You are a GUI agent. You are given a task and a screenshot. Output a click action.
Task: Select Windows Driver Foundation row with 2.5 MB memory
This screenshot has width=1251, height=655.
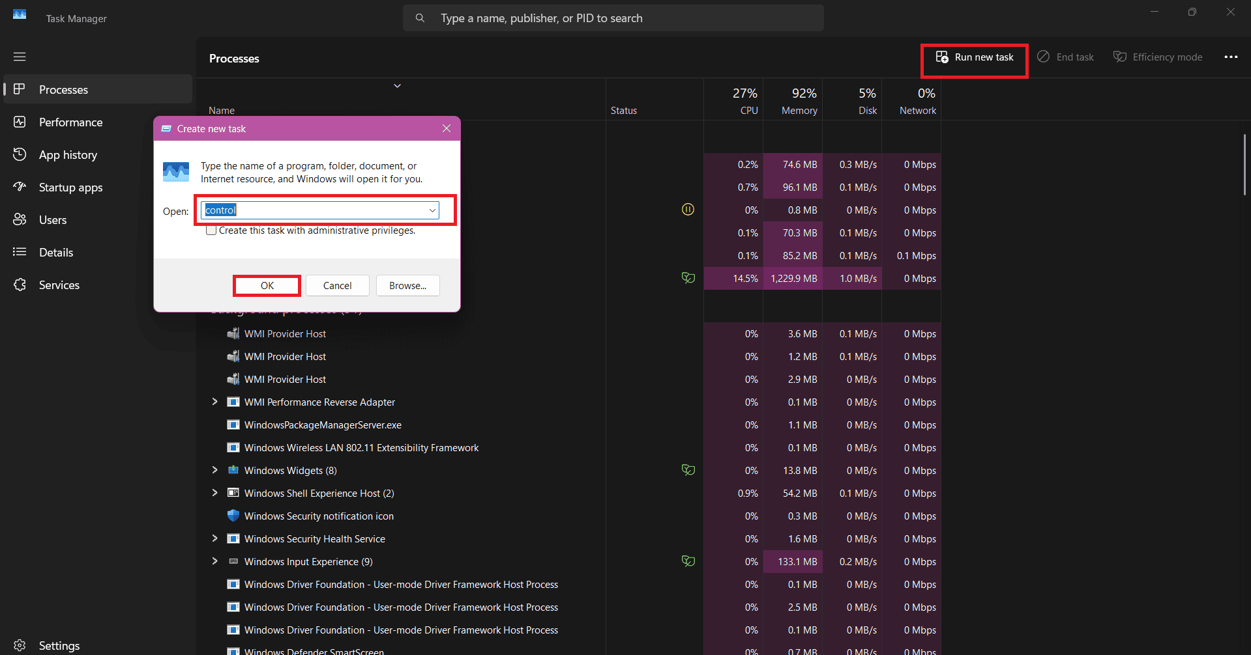click(568, 607)
